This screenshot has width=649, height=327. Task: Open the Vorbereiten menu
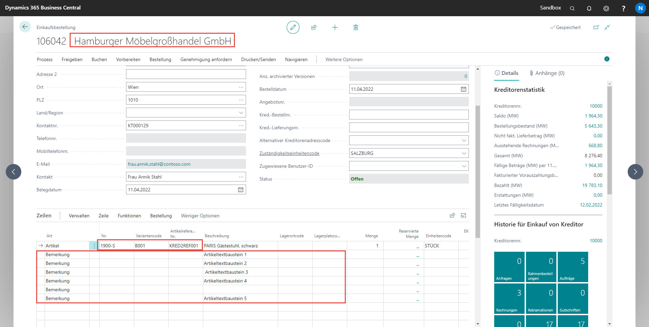(x=128, y=59)
